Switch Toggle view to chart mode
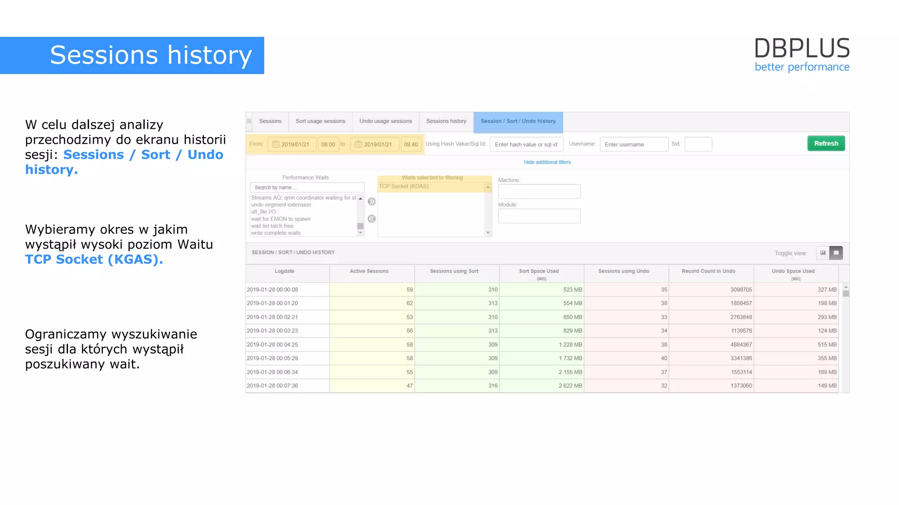The height and width of the screenshot is (505, 899). tap(823, 253)
